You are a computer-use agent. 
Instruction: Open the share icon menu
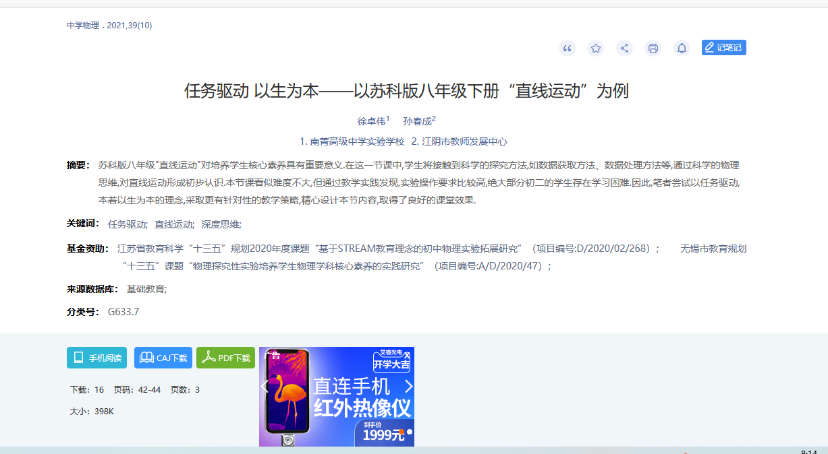624,48
